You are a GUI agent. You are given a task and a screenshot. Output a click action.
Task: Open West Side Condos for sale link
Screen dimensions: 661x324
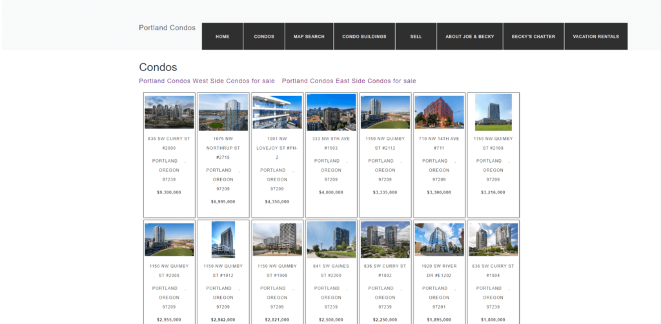click(207, 81)
